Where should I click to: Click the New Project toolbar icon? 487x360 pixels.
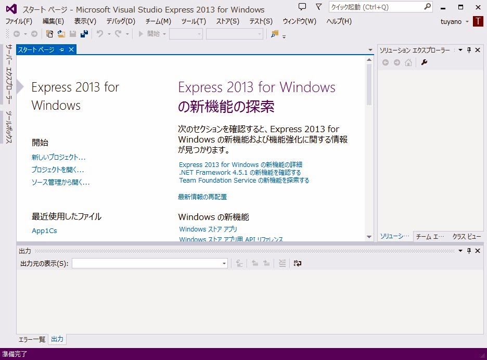pyautogui.click(x=50, y=34)
